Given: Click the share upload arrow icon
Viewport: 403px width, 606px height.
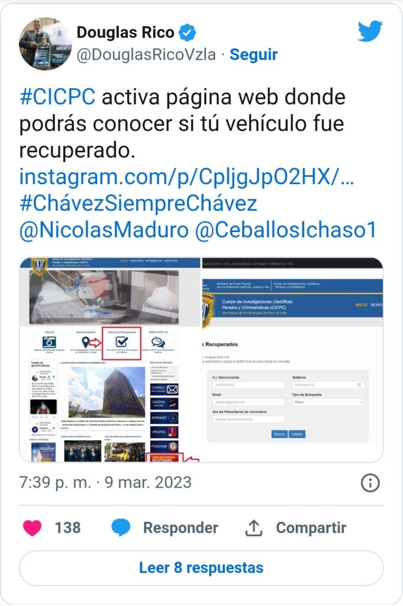Looking at the screenshot, I should pos(254,528).
